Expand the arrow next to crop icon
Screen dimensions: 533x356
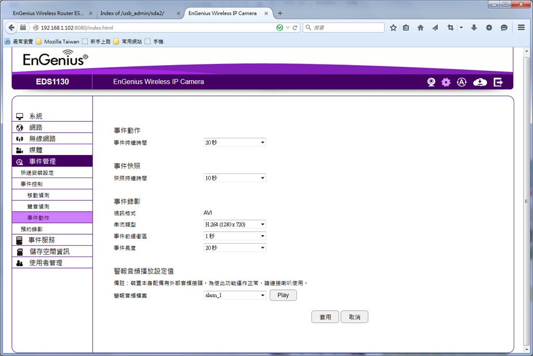pyautogui.click(x=461, y=28)
